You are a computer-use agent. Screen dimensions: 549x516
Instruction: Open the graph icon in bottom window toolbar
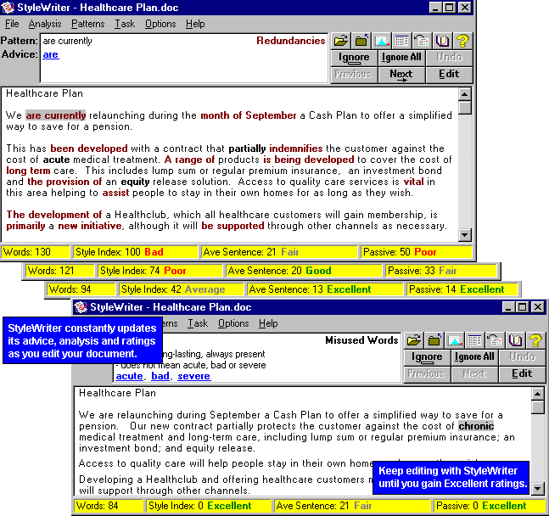click(x=454, y=340)
